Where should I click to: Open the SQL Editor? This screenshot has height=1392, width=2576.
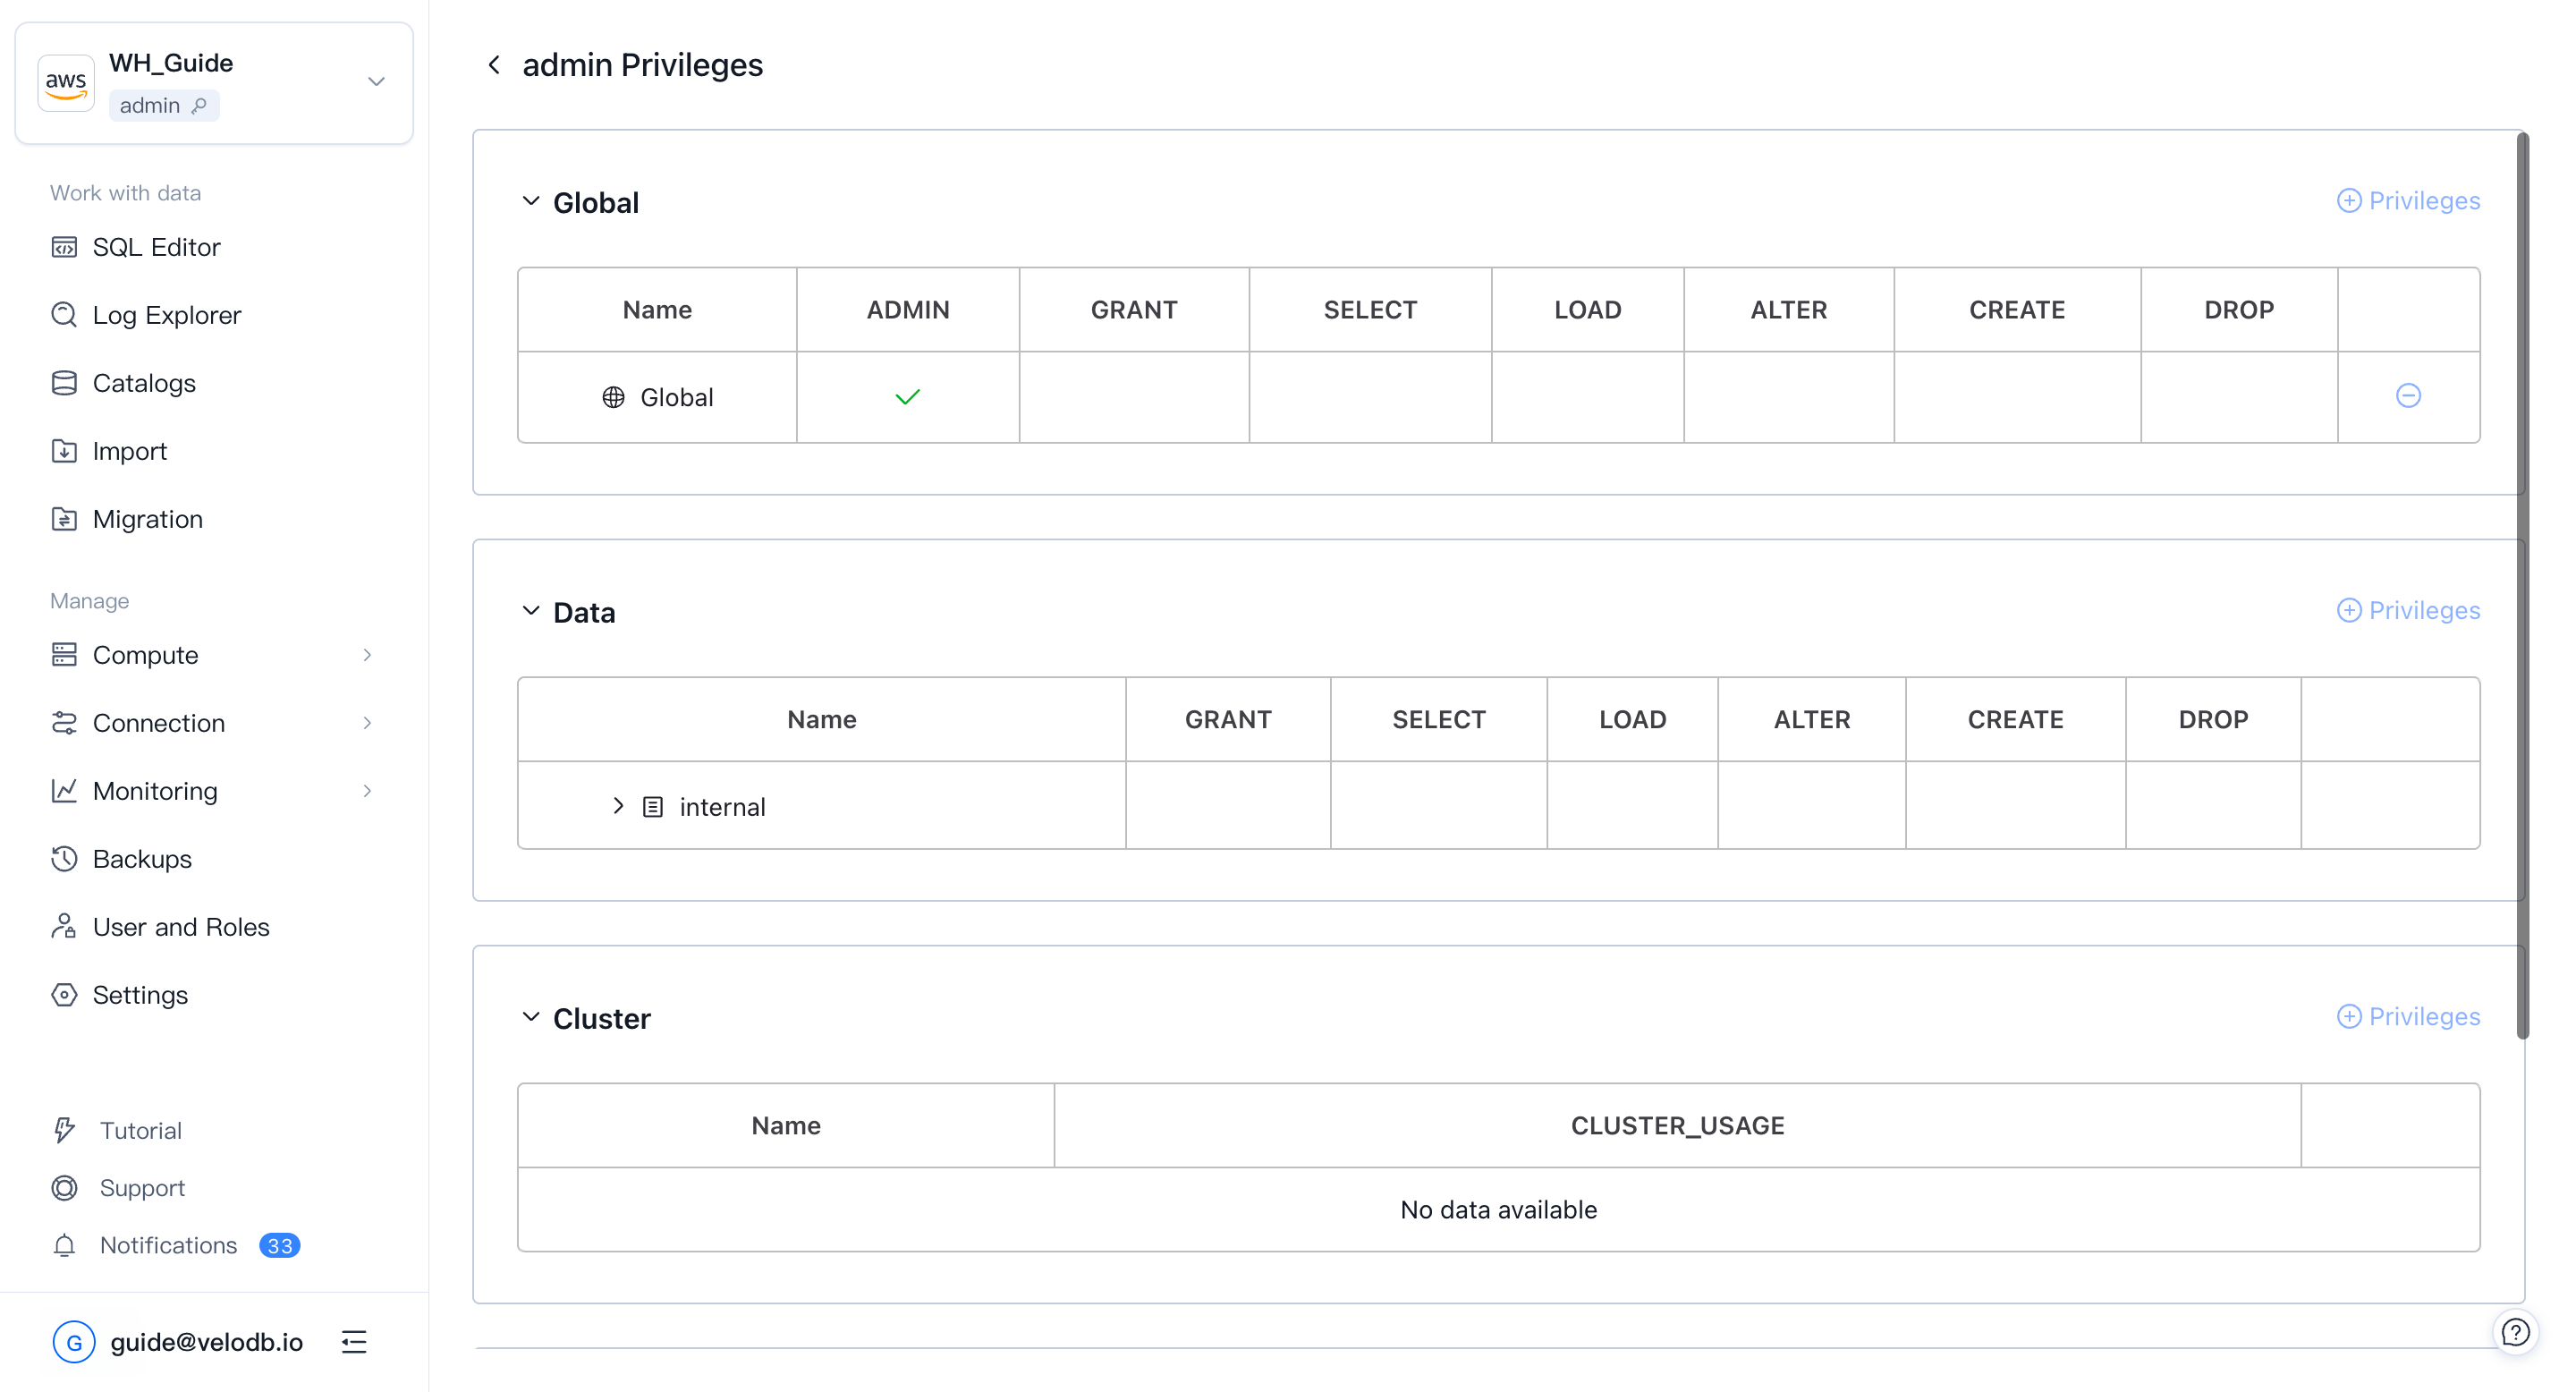156,246
